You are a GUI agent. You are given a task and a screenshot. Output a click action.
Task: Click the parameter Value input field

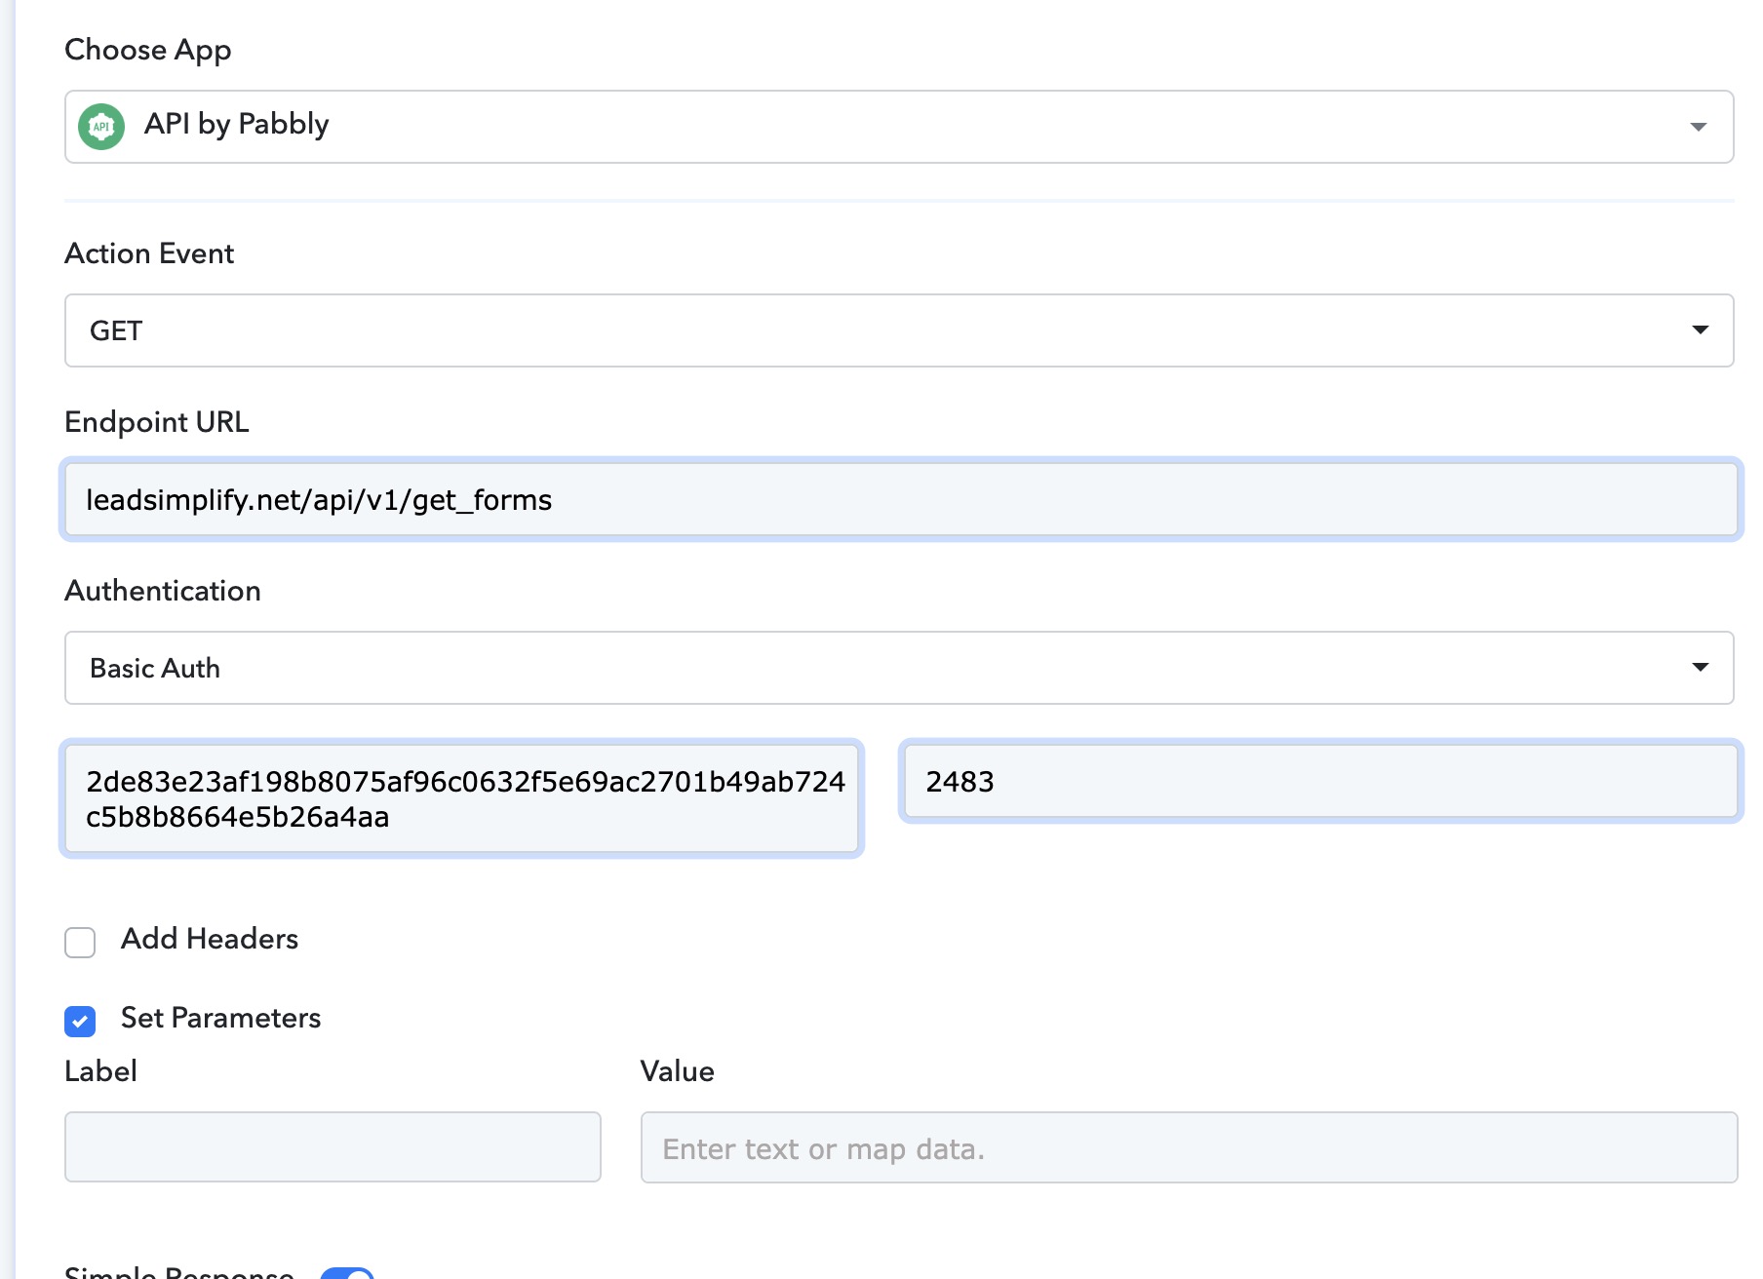pos(1189,1147)
